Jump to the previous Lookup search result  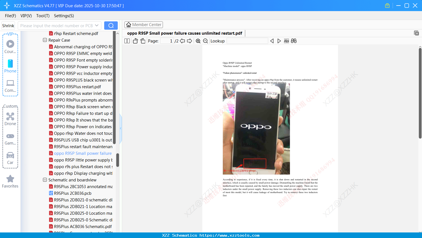[x=272, y=41]
